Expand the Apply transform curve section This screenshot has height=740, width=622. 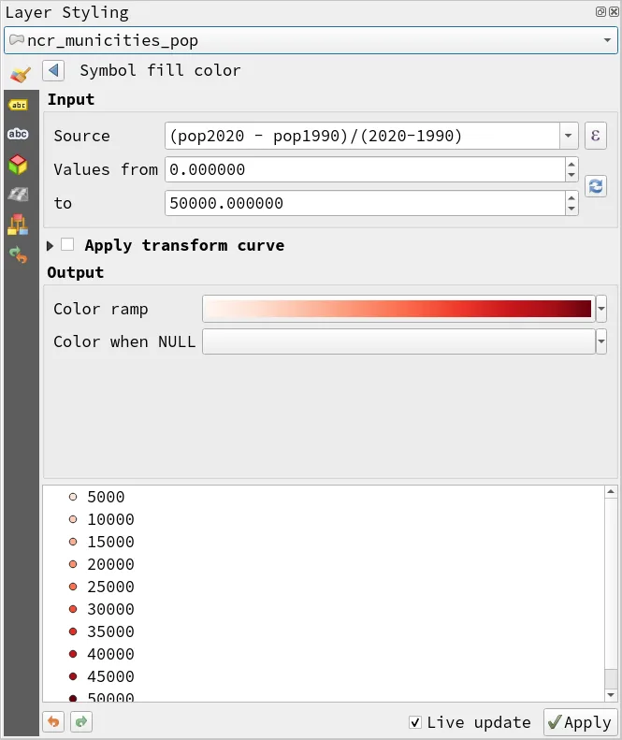pyautogui.click(x=50, y=246)
